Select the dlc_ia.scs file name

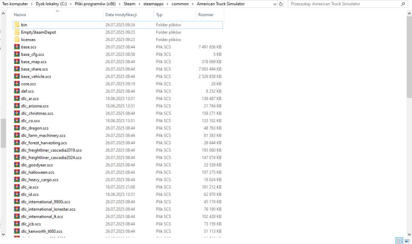[x=30, y=187]
